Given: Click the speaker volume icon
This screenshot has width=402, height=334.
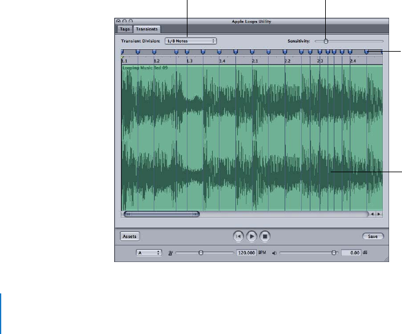Looking at the screenshot, I should click(x=274, y=253).
